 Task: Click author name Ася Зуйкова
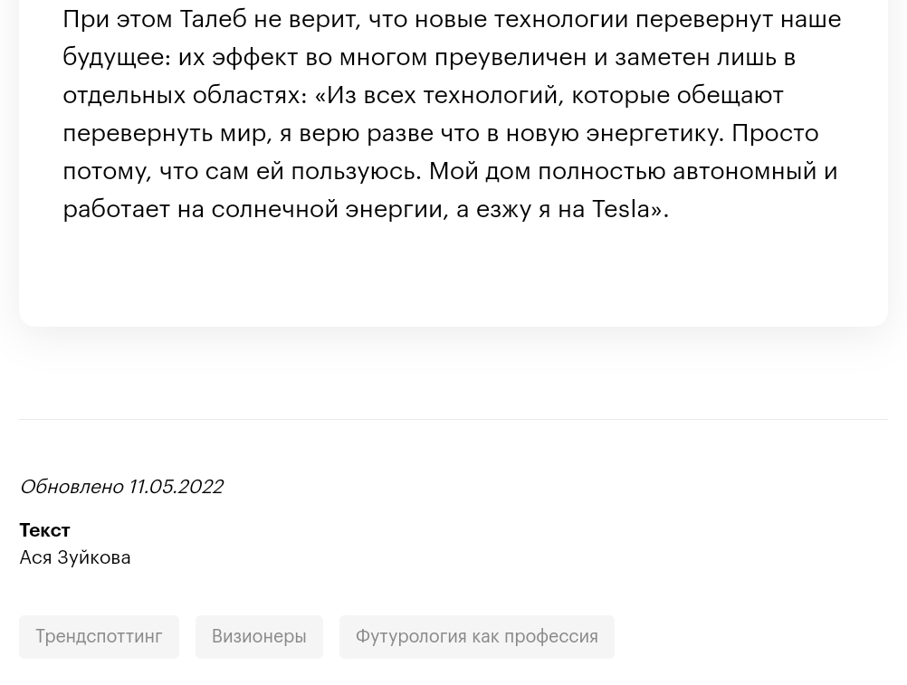pyautogui.click(x=75, y=557)
